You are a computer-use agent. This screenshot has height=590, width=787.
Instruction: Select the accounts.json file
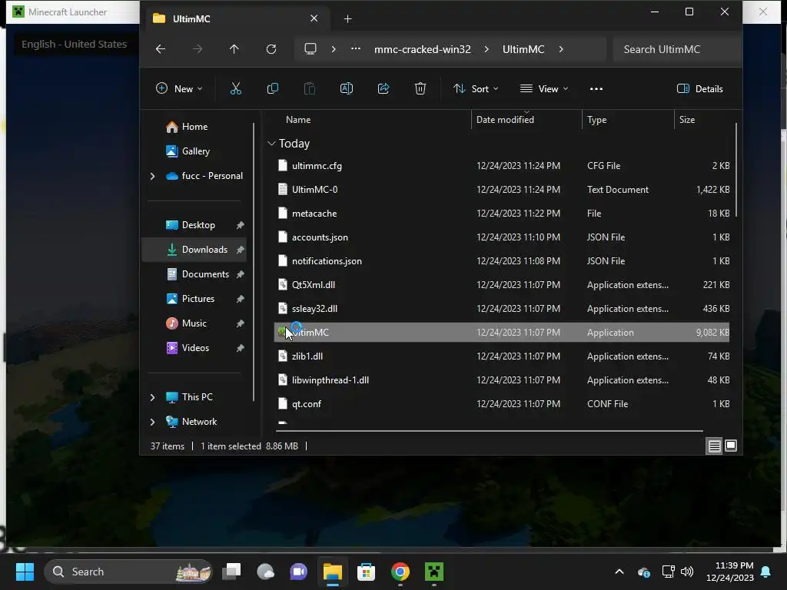click(x=502, y=237)
